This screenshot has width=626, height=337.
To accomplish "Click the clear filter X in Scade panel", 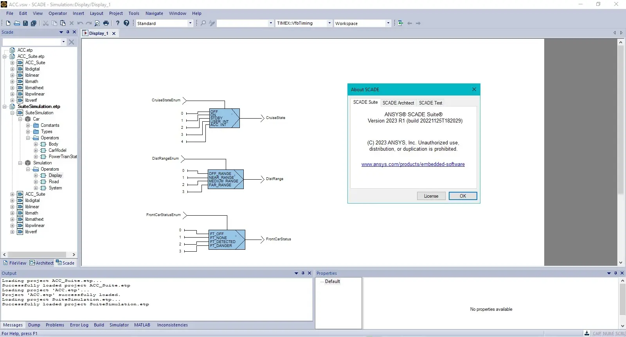I will coord(71,42).
